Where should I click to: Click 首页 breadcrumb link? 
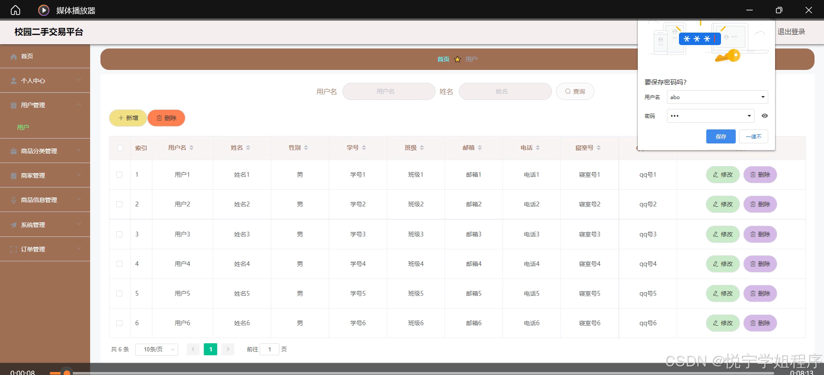443,59
